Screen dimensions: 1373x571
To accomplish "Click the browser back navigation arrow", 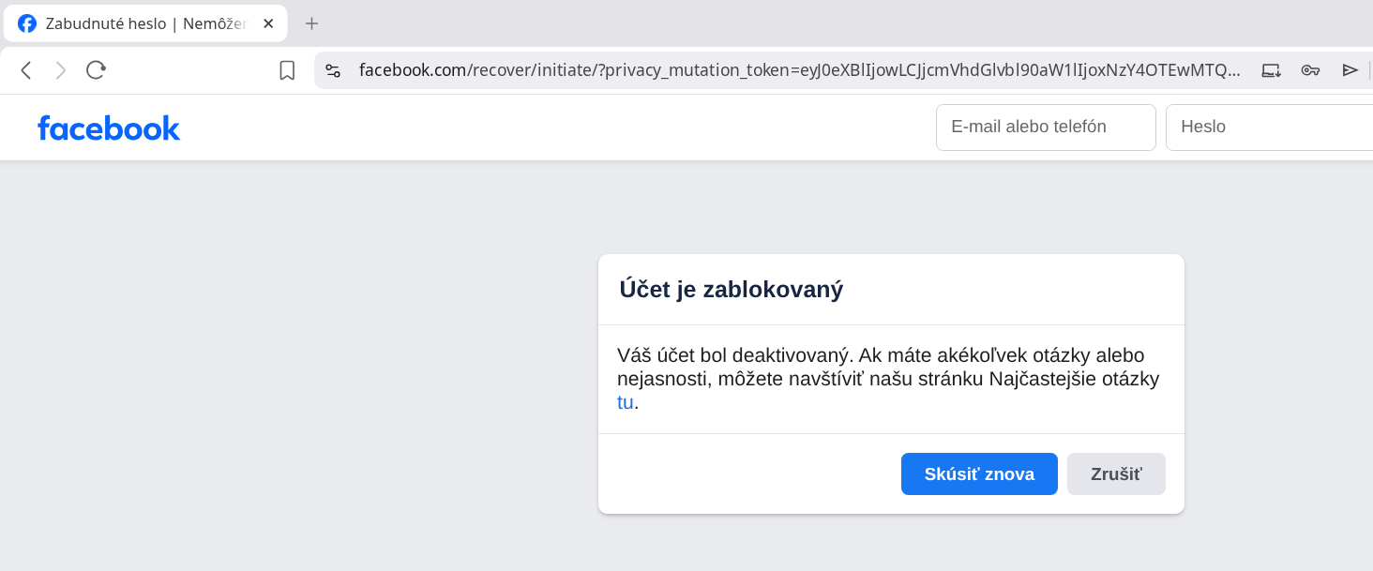I will click(x=25, y=69).
